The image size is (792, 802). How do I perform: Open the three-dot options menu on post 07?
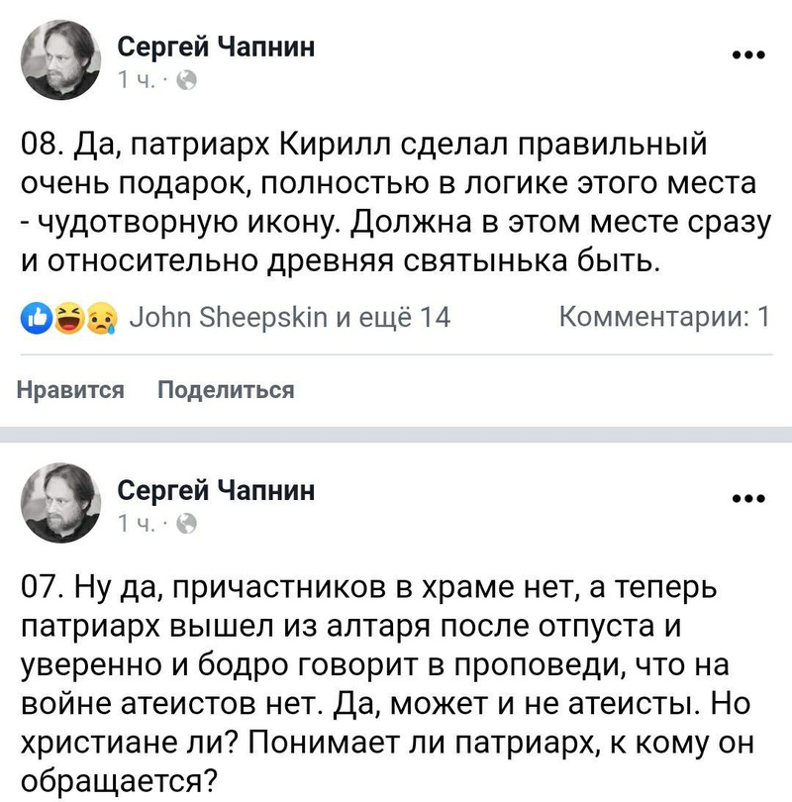[x=747, y=497]
